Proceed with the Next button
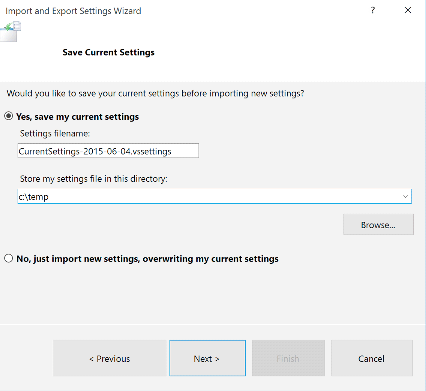The image size is (426, 391). click(207, 359)
